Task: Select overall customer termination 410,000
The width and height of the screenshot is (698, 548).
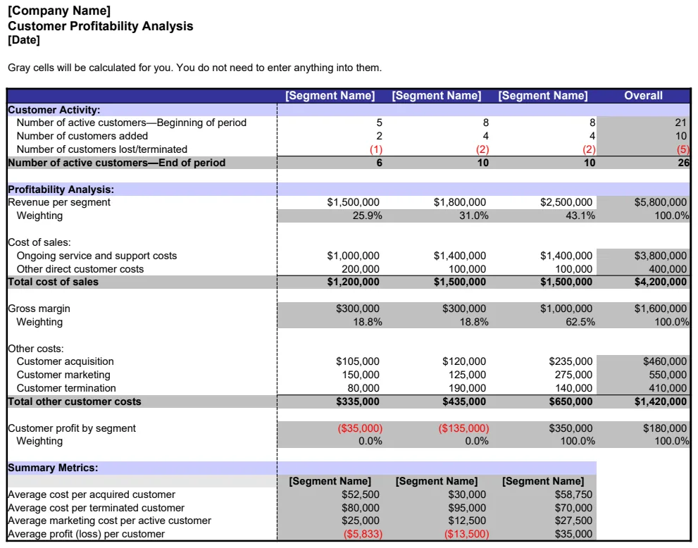Action: pyautogui.click(x=668, y=389)
